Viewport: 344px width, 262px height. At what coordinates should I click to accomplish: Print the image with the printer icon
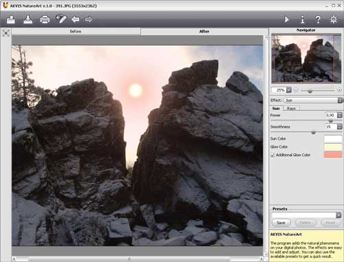45,19
